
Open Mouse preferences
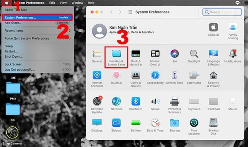click(x=233, y=104)
